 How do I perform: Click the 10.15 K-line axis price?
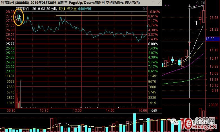point(214,85)
